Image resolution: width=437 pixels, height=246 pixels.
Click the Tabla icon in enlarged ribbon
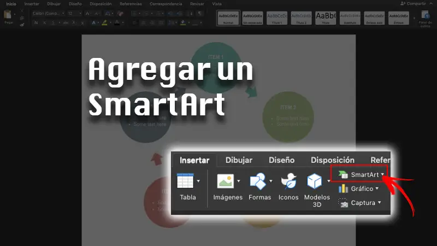(185, 181)
